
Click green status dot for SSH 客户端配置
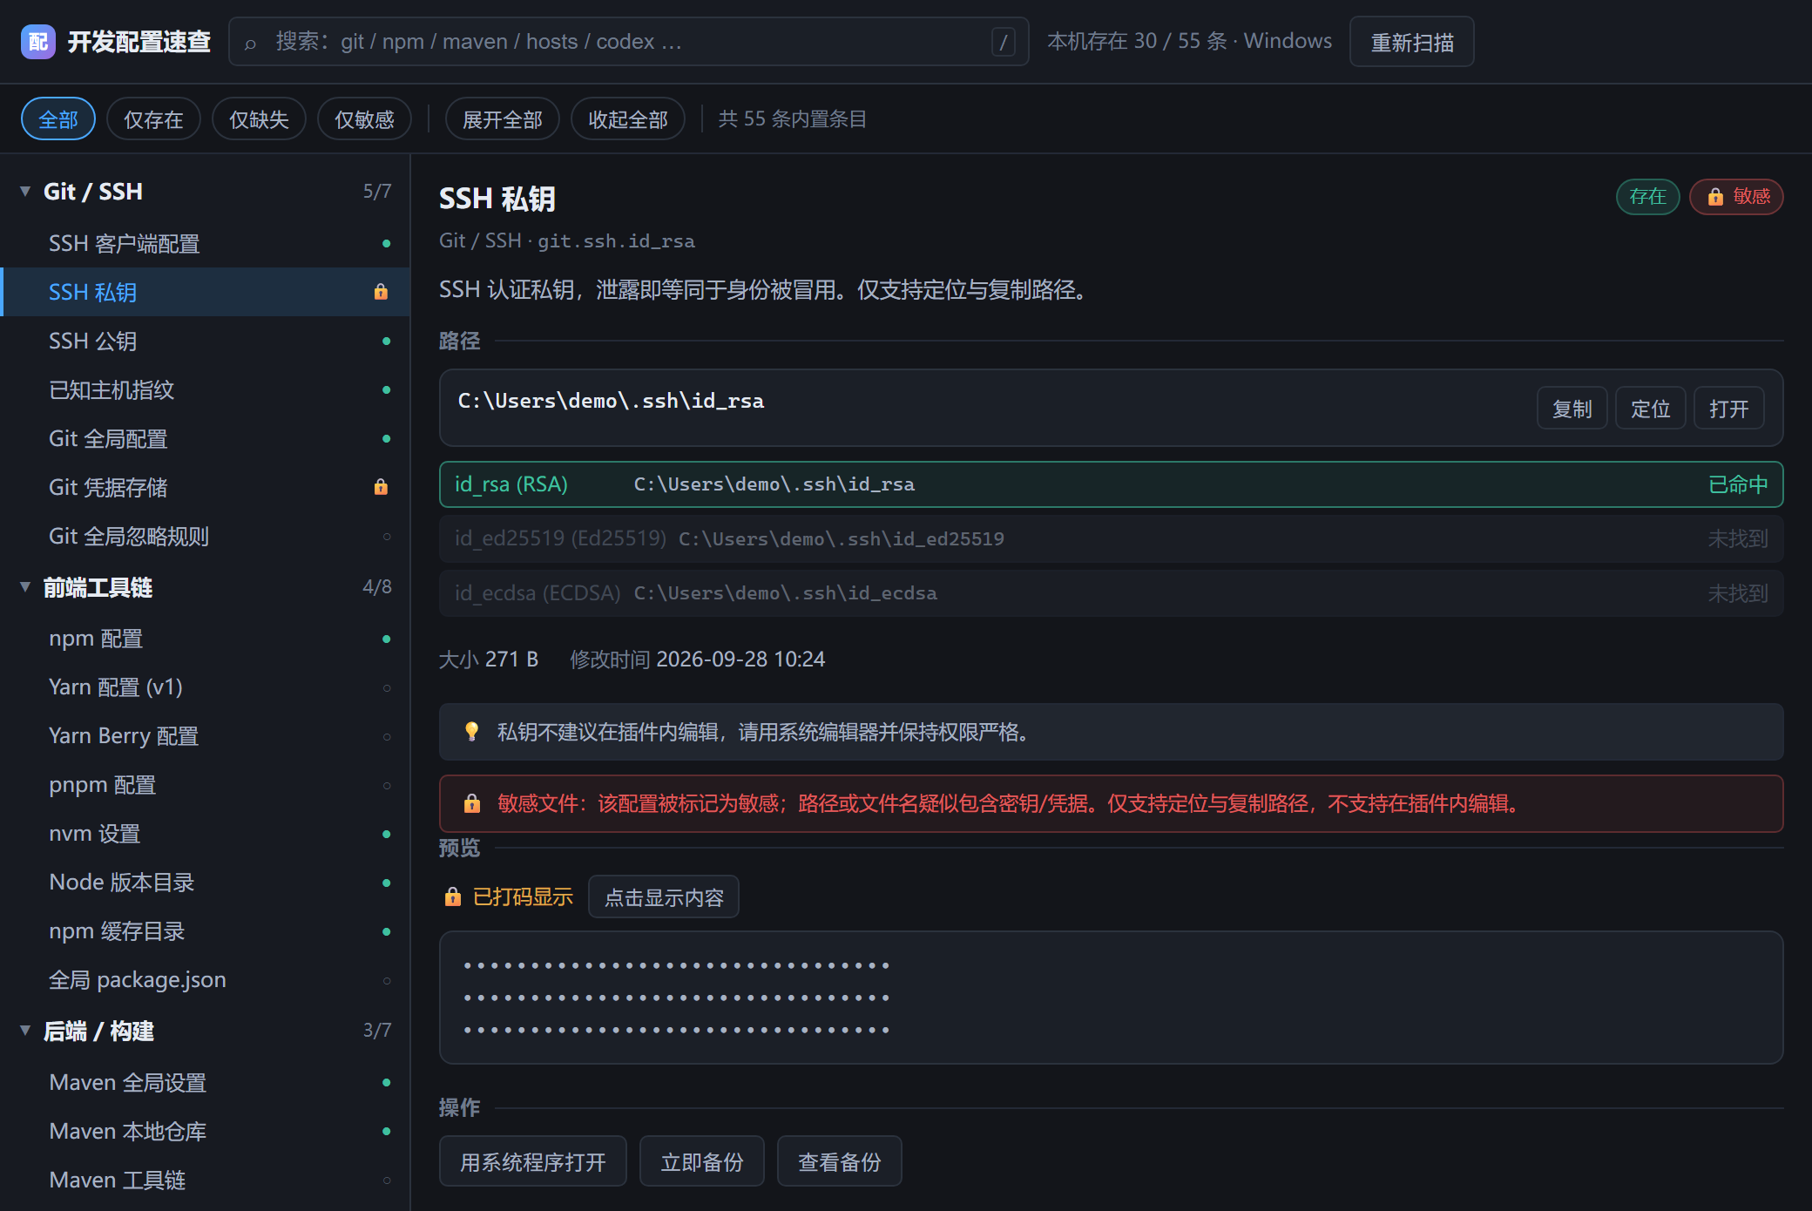387,243
